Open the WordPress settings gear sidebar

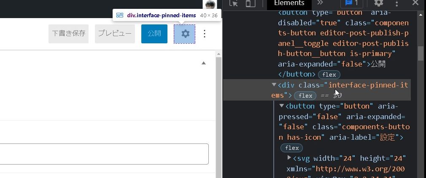(x=185, y=34)
